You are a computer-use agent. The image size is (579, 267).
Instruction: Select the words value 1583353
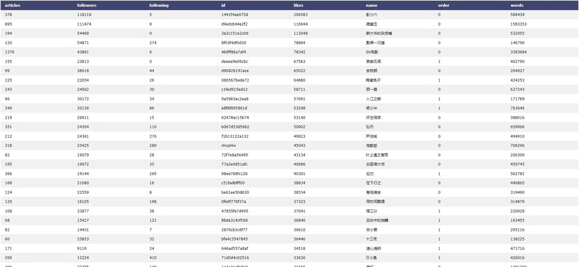[x=518, y=24]
